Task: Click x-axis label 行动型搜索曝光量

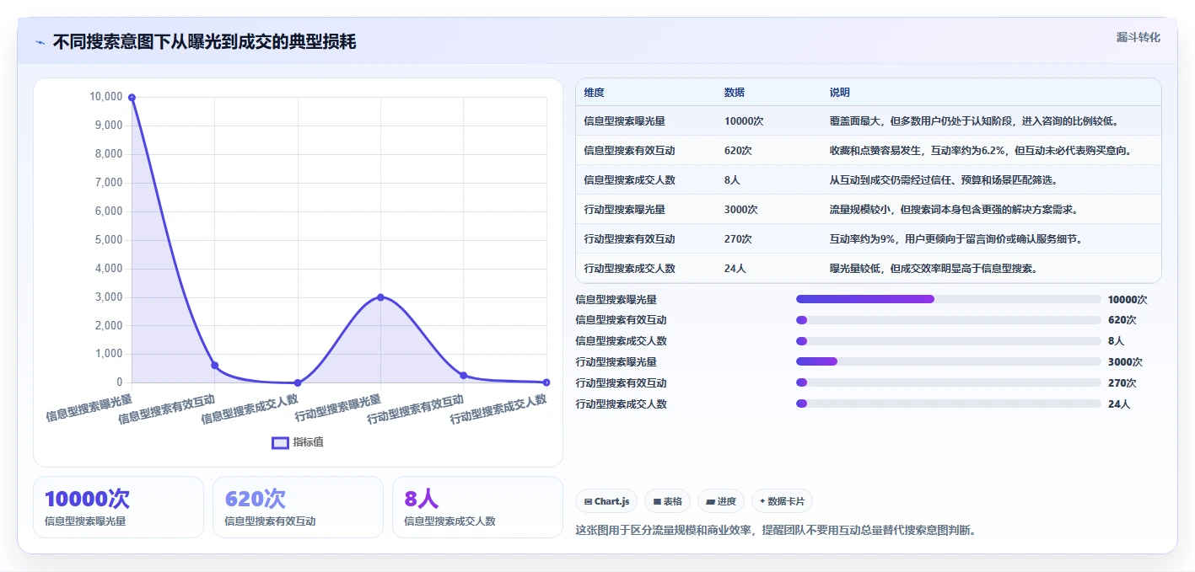Action: coord(338,408)
